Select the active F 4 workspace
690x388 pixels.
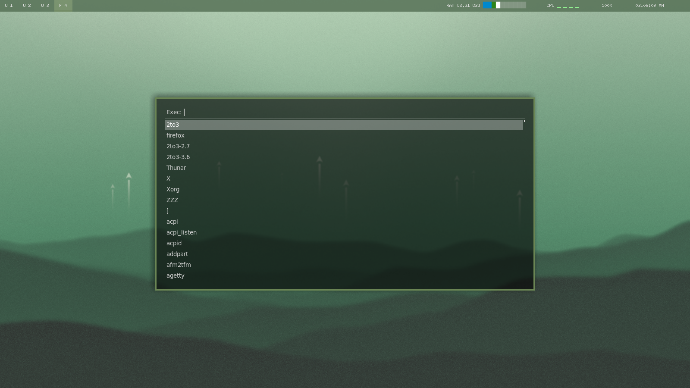pos(63,6)
